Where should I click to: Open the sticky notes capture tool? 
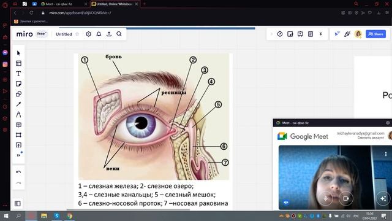(290, 34)
